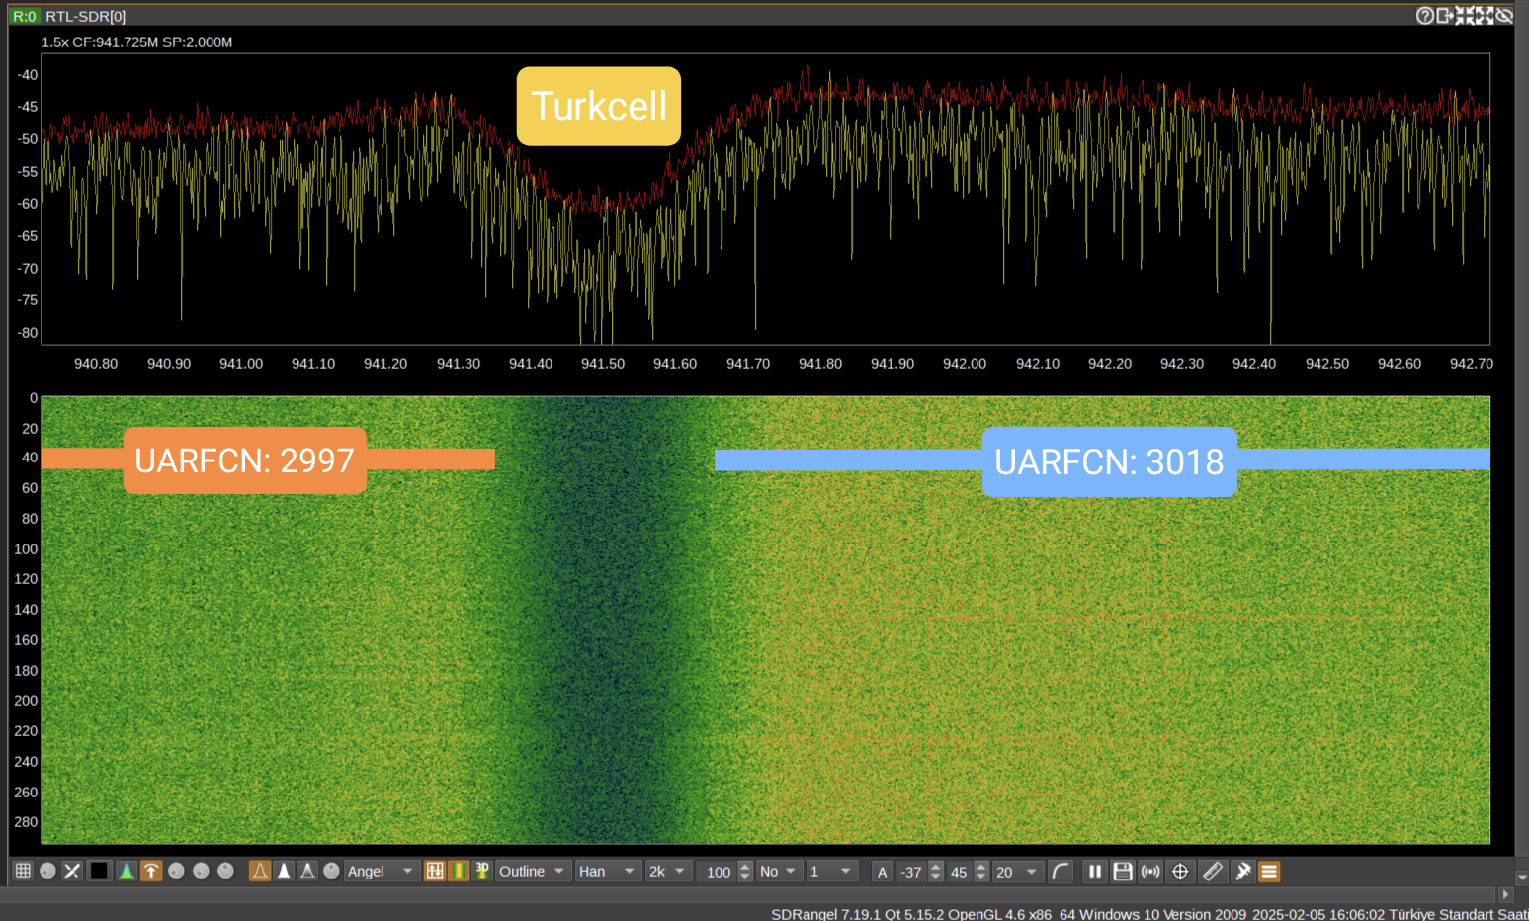Toggle the orange waterfall display icon
The image size is (1529, 921).
[434, 871]
